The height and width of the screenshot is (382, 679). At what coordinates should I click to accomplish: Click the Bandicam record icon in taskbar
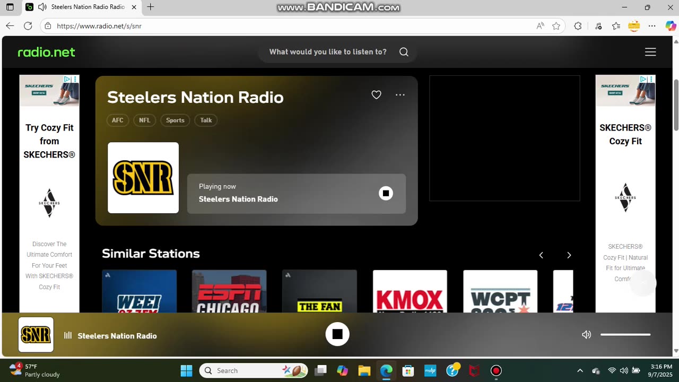pyautogui.click(x=496, y=370)
